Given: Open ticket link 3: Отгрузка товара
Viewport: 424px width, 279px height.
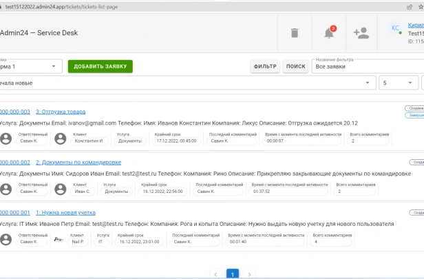Looking at the screenshot, I should click(x=61, y=112).
